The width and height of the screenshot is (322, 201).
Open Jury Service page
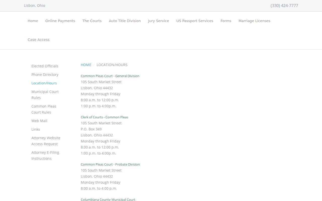(x=158, y=21)
